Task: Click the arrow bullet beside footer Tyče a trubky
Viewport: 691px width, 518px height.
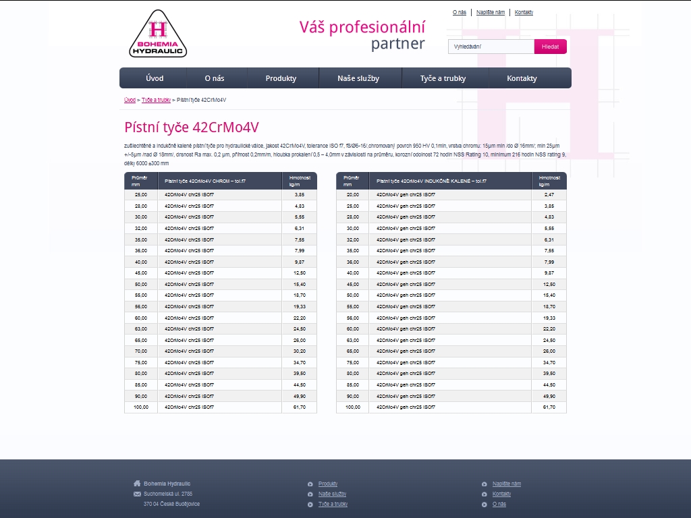Action: pyautogui.click(x=310, y=504)
